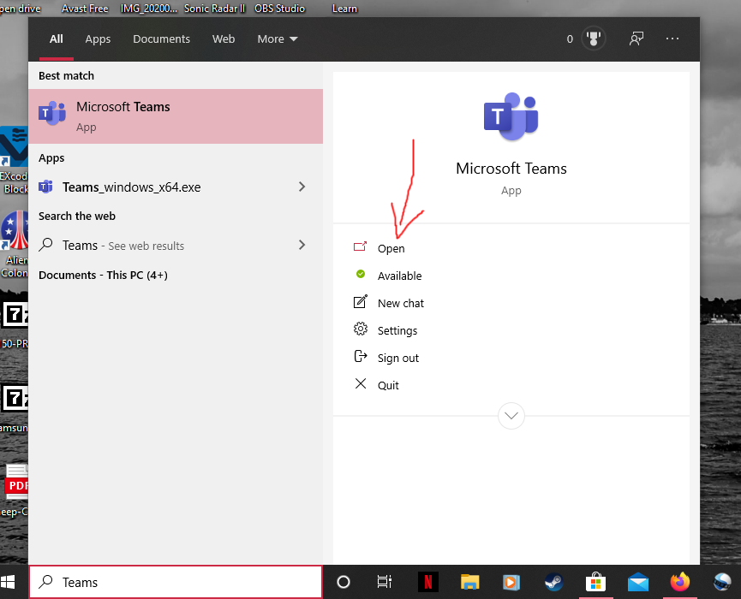This screenshot has width=741, height=599.
Task: Switch to the All search tab
Action: [57, 39]
